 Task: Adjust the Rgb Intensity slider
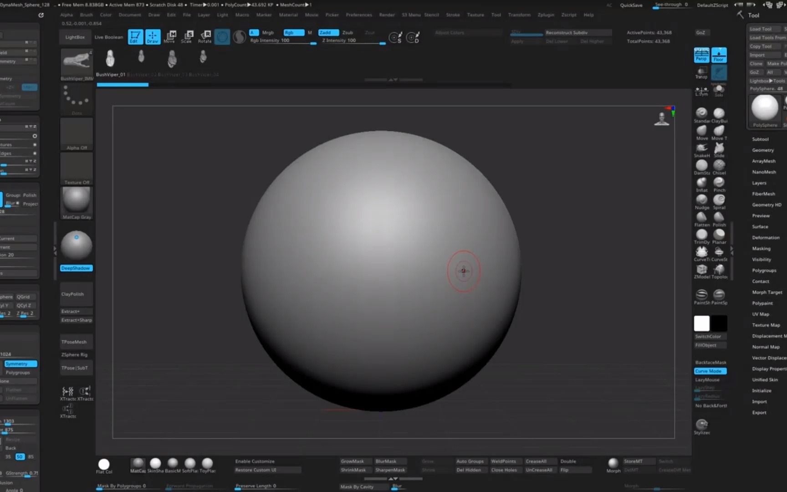(x=283, y=41)
